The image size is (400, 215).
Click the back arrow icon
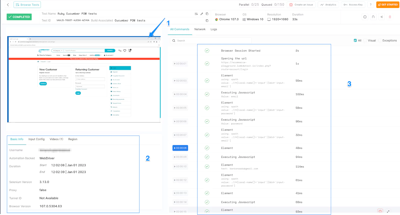(x=8, y=5)
